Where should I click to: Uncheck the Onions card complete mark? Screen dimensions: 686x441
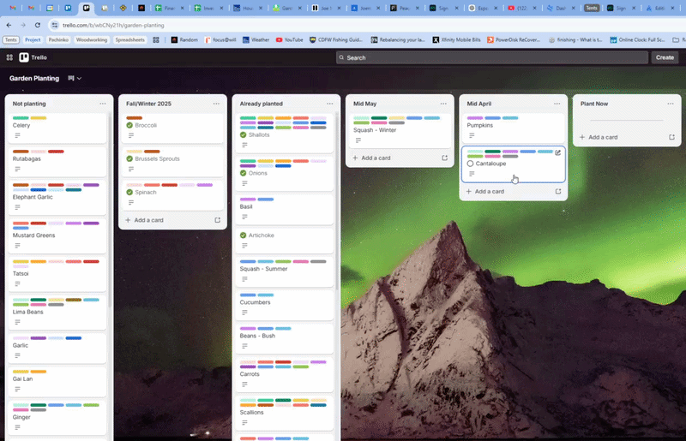coord(244,173)
